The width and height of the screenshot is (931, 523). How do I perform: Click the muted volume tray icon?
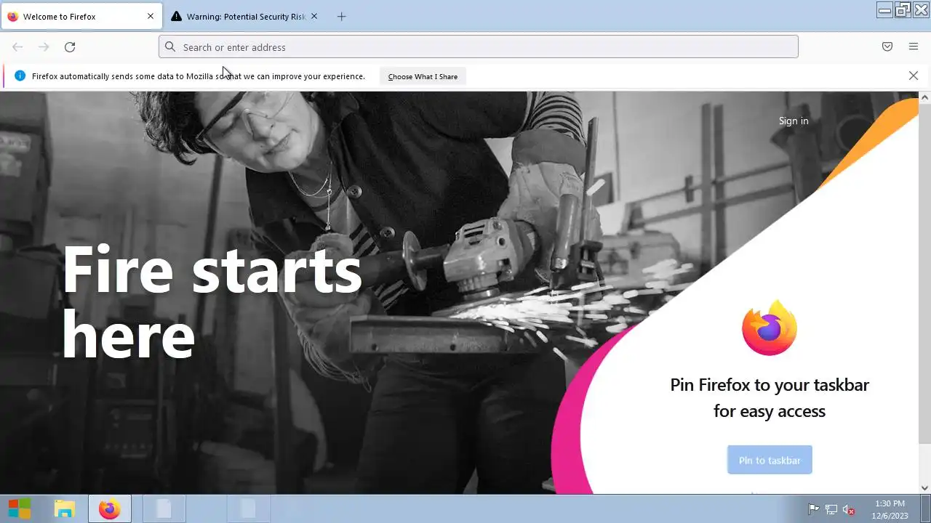[848, 509]
